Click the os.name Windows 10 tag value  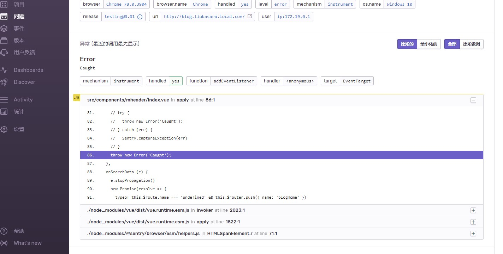[400, 4]
